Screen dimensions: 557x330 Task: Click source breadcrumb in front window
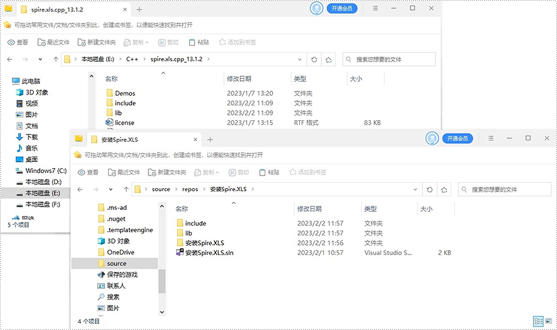161,190
